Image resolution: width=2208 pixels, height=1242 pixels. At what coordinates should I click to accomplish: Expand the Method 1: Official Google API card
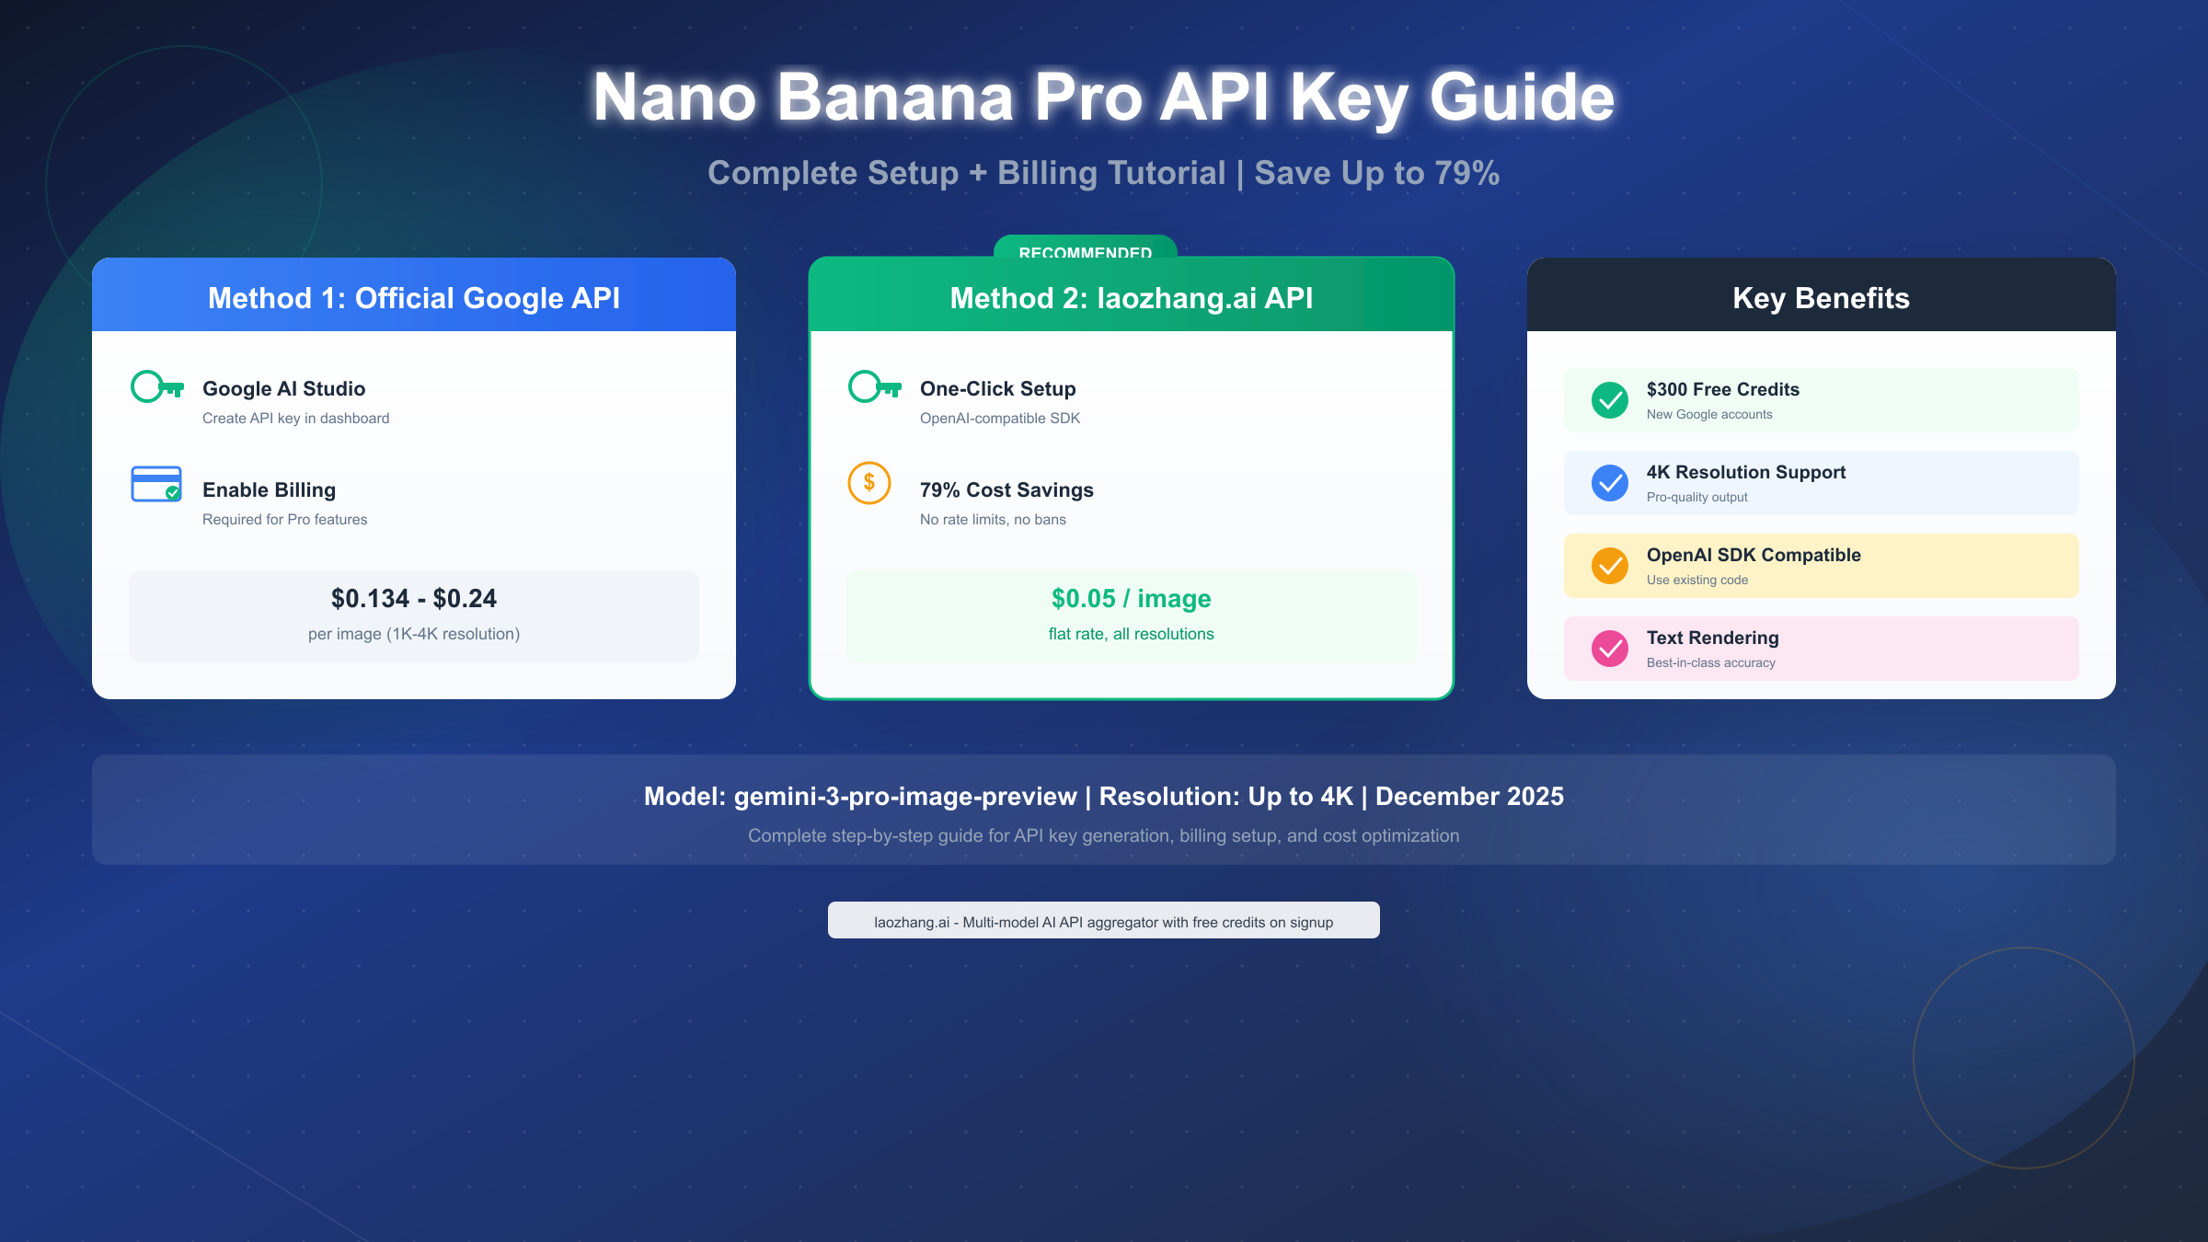(414, 298)
